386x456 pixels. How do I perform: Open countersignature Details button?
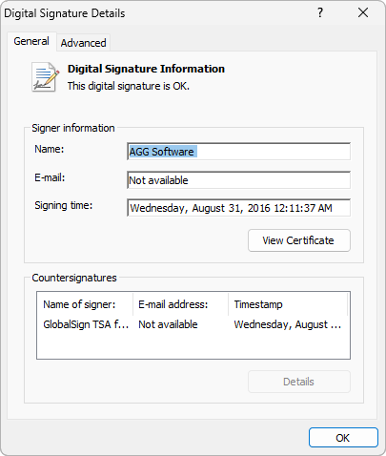click(x=299, y=382)
